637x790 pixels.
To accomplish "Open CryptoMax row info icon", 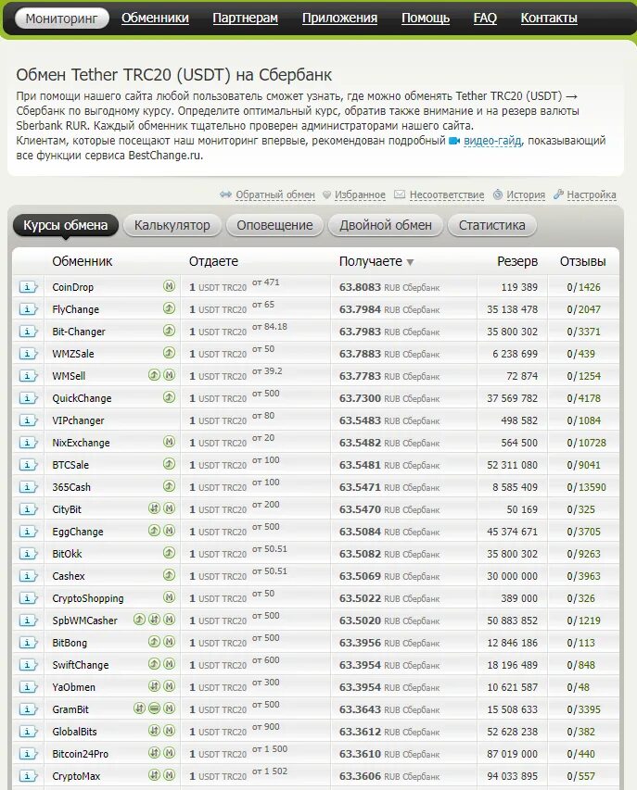I will (28, 776).
